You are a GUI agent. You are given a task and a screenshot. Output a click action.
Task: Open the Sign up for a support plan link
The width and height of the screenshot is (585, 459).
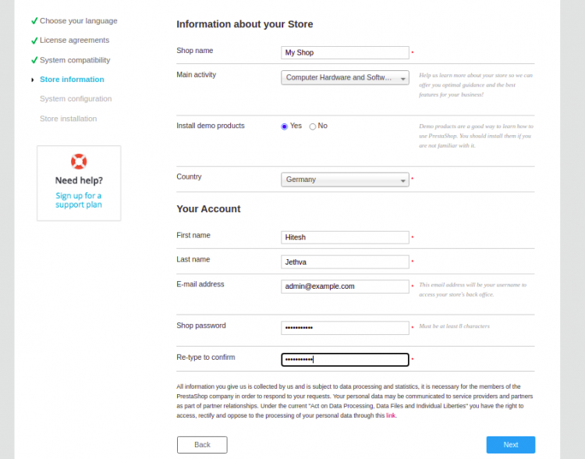pos(79,200)
